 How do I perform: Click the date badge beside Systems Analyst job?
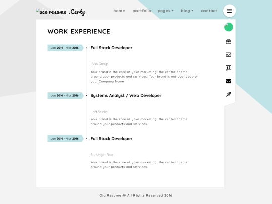click(65, 96)
